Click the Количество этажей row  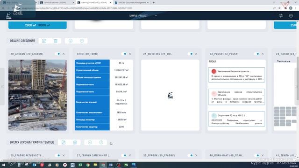coord(104,102)
